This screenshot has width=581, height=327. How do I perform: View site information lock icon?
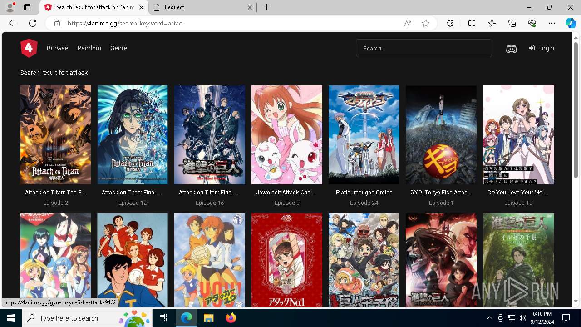point(57,23)
